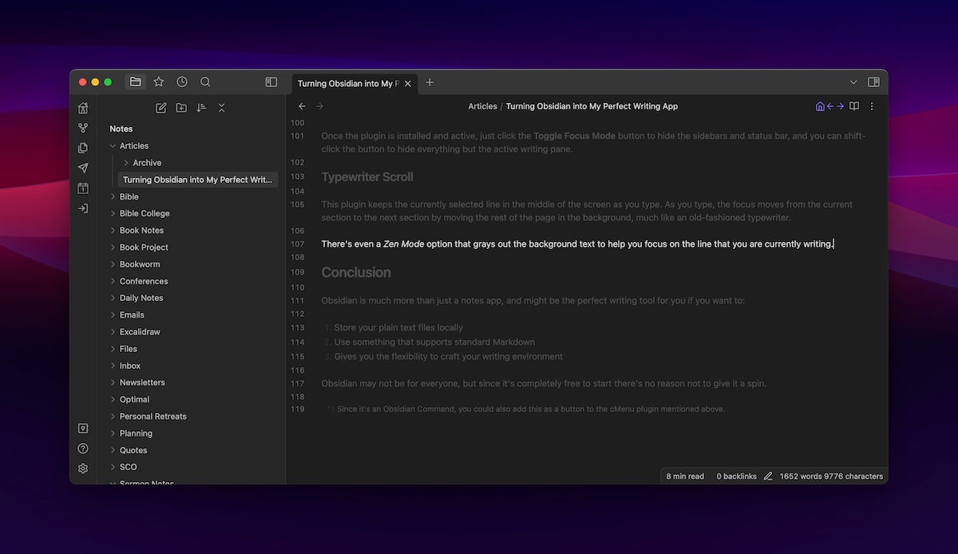Change the file sort order
The width and height of the screenshot is (958, 554).
[201, 108]
